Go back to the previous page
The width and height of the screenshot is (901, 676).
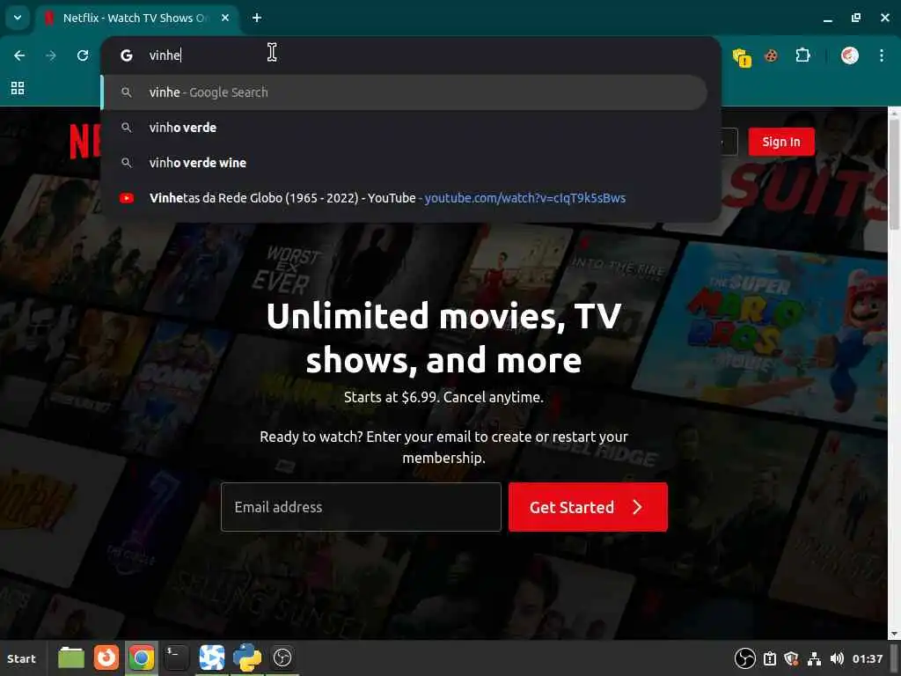click(x=19, y=55)
